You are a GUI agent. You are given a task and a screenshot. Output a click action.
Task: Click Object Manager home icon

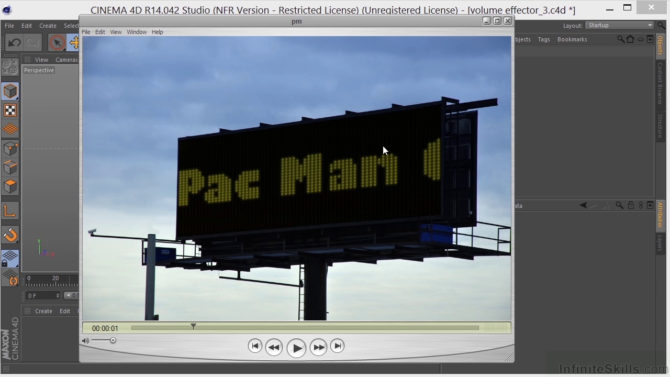point(630,39)
